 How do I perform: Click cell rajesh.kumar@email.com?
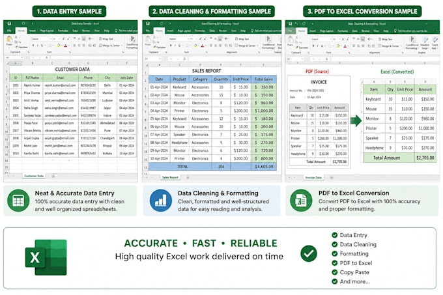(x=60, y=85)
